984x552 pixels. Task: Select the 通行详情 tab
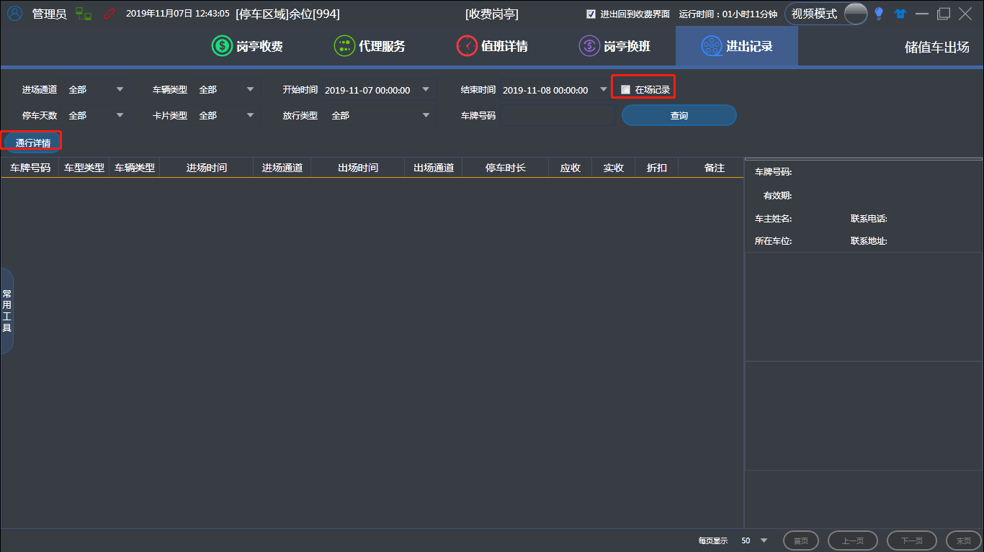pos(33,142)
